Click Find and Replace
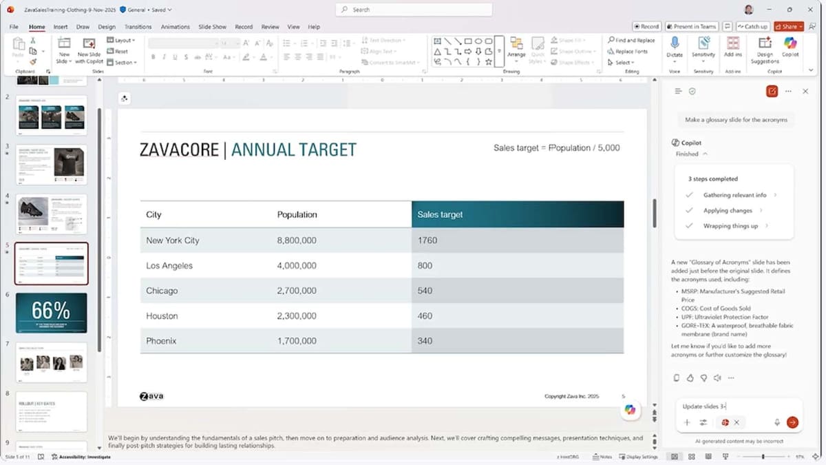The height and width of the screenshot is (465, 826). 631,41
